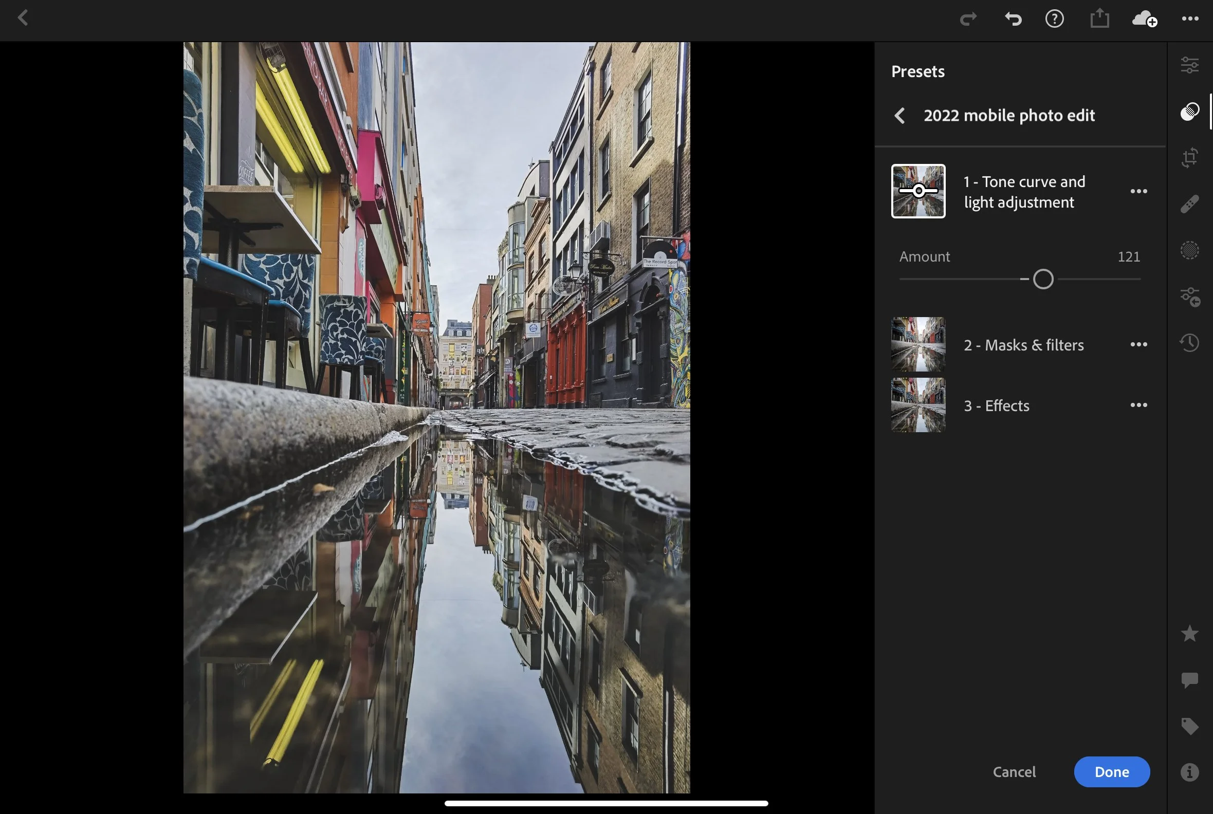Click the Amount slider handle
This screenshot has width=1213, height=814.
1043,279
